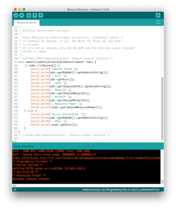Click the Verify checkmark button
Image resolution: width=176 pixels, height=209 pixels.
pyautogui.click(x=16, y=16)
